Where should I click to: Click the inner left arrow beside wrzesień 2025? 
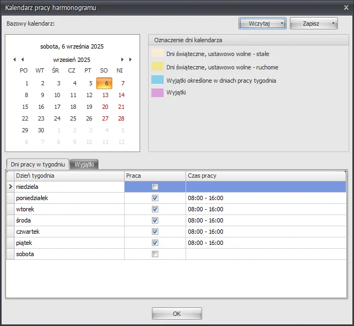22,60
